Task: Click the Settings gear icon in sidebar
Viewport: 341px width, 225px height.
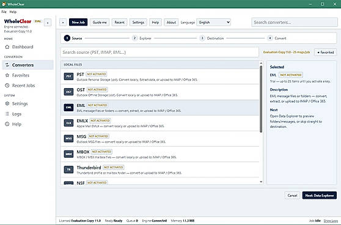Action: [7, 103]
